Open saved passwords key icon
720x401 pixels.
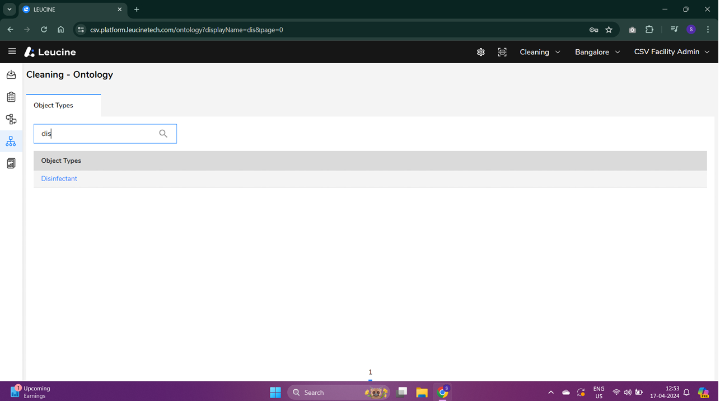coord(595,30)
